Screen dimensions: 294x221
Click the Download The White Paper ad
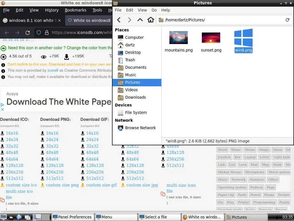point(59,102)
